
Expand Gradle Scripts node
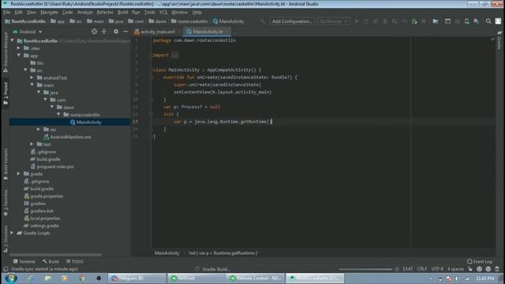13,233
